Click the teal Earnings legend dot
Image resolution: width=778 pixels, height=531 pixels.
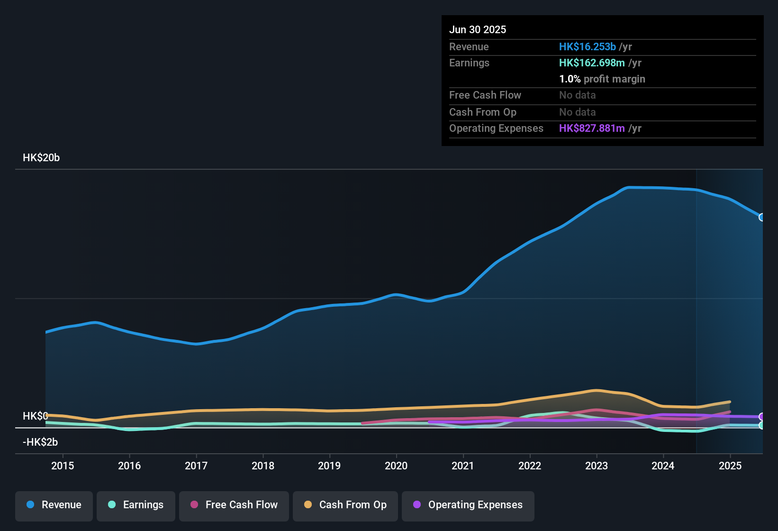tap(112, 505)
